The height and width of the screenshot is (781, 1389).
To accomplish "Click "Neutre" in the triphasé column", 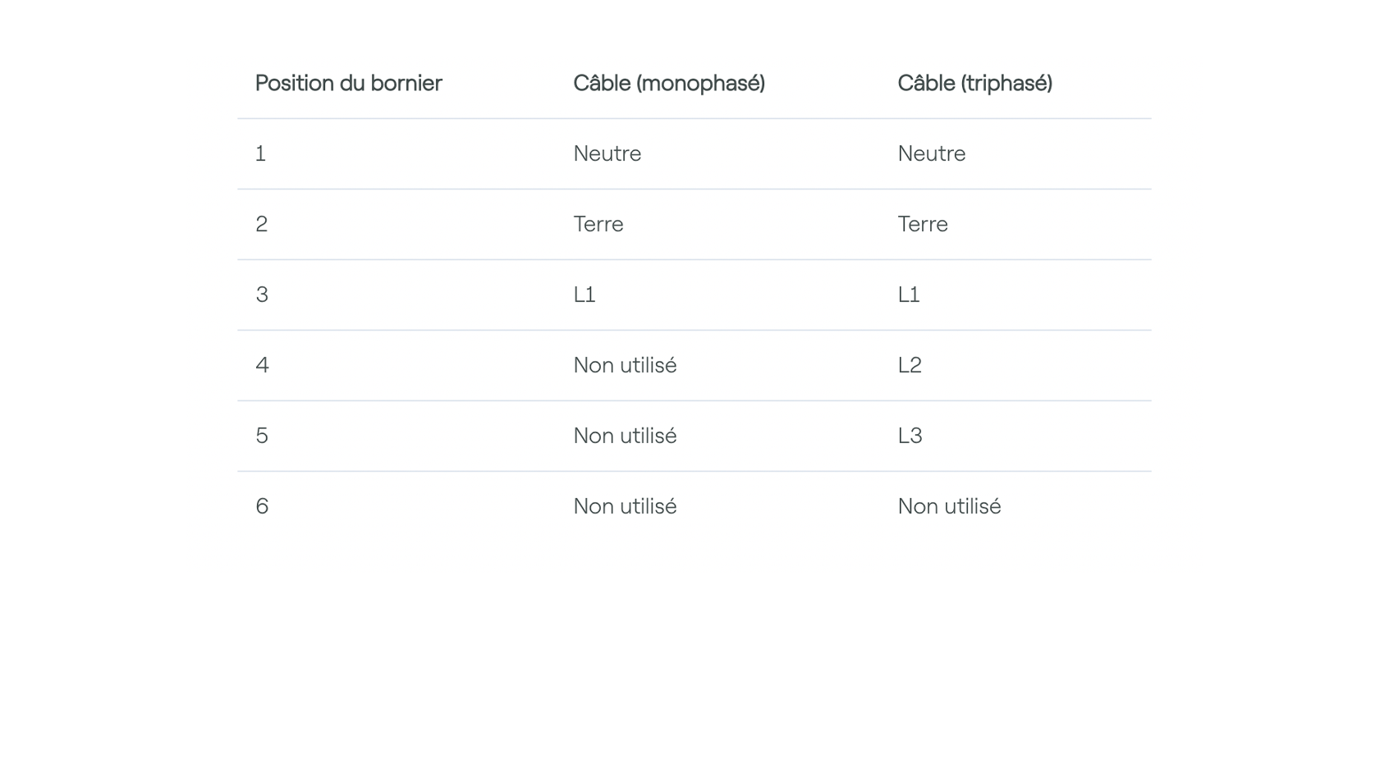I will point(931,153).
